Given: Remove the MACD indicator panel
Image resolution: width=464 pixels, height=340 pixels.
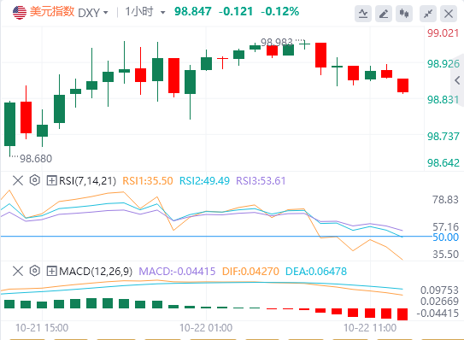Looking at the screenshot, I should pos(18,271).
